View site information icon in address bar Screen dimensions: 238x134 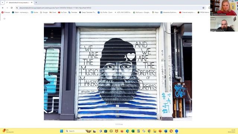[17, 8]
